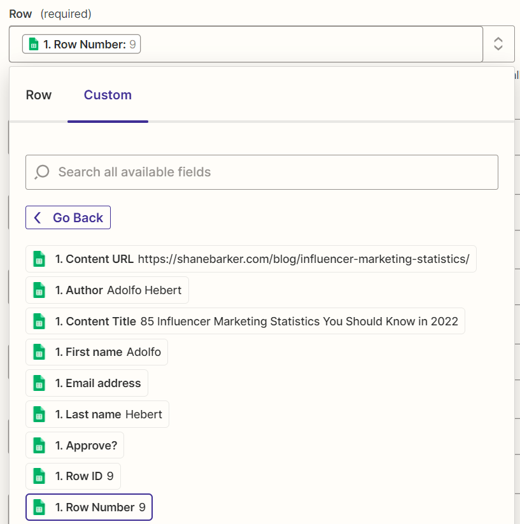Click the Sheets icon next to Approve?
This screenshot has width=520, height=524.
tap(39, 446)
